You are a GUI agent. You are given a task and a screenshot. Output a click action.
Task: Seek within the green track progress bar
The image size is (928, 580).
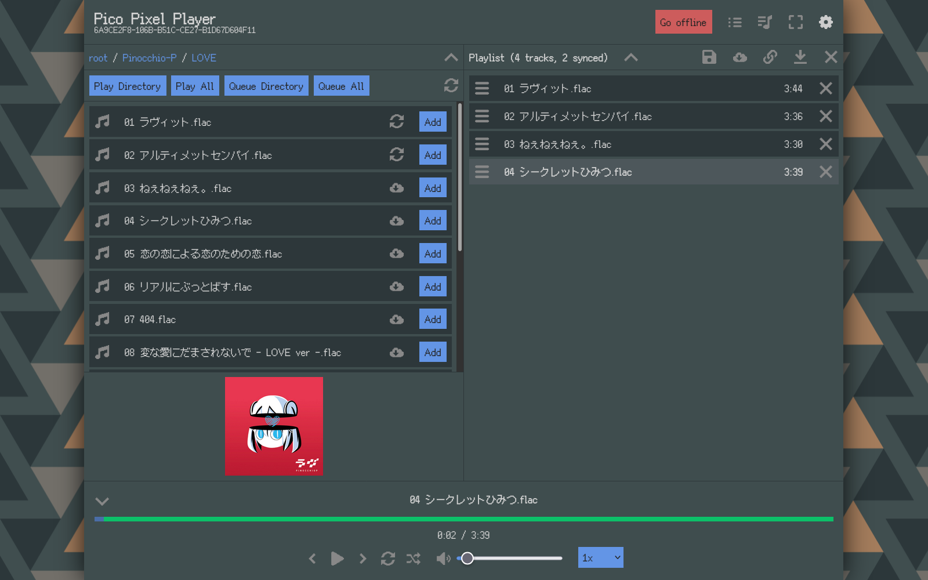[x=464, y=519]
